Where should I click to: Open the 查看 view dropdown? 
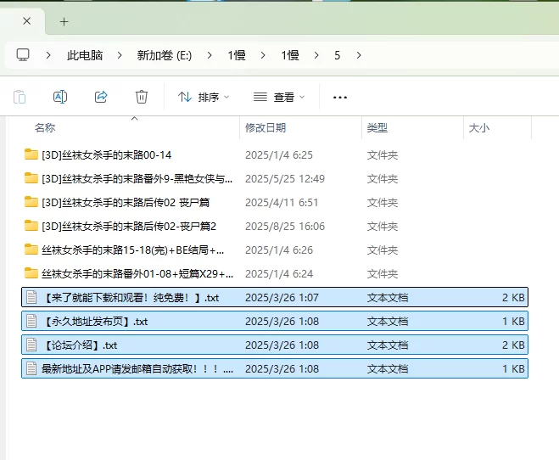279,97
